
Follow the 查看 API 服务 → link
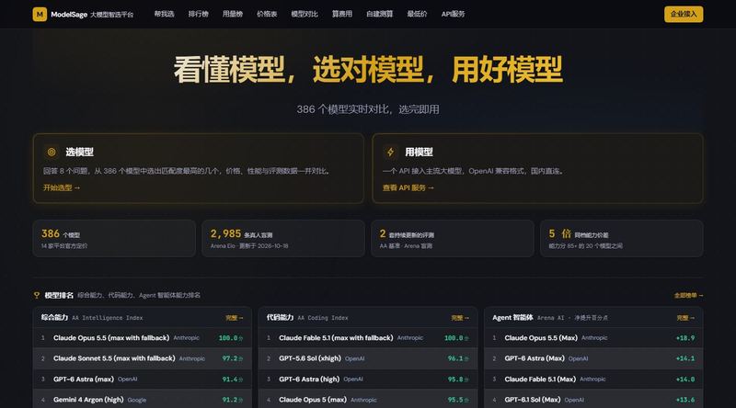point(408,187)
